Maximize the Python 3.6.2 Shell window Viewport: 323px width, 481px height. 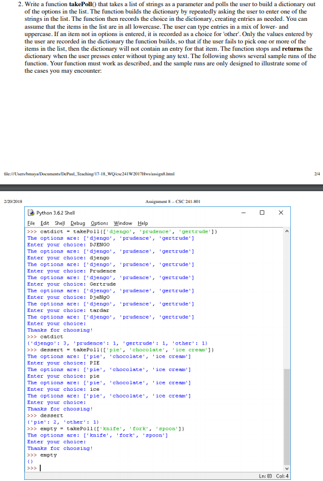point(262,213)
